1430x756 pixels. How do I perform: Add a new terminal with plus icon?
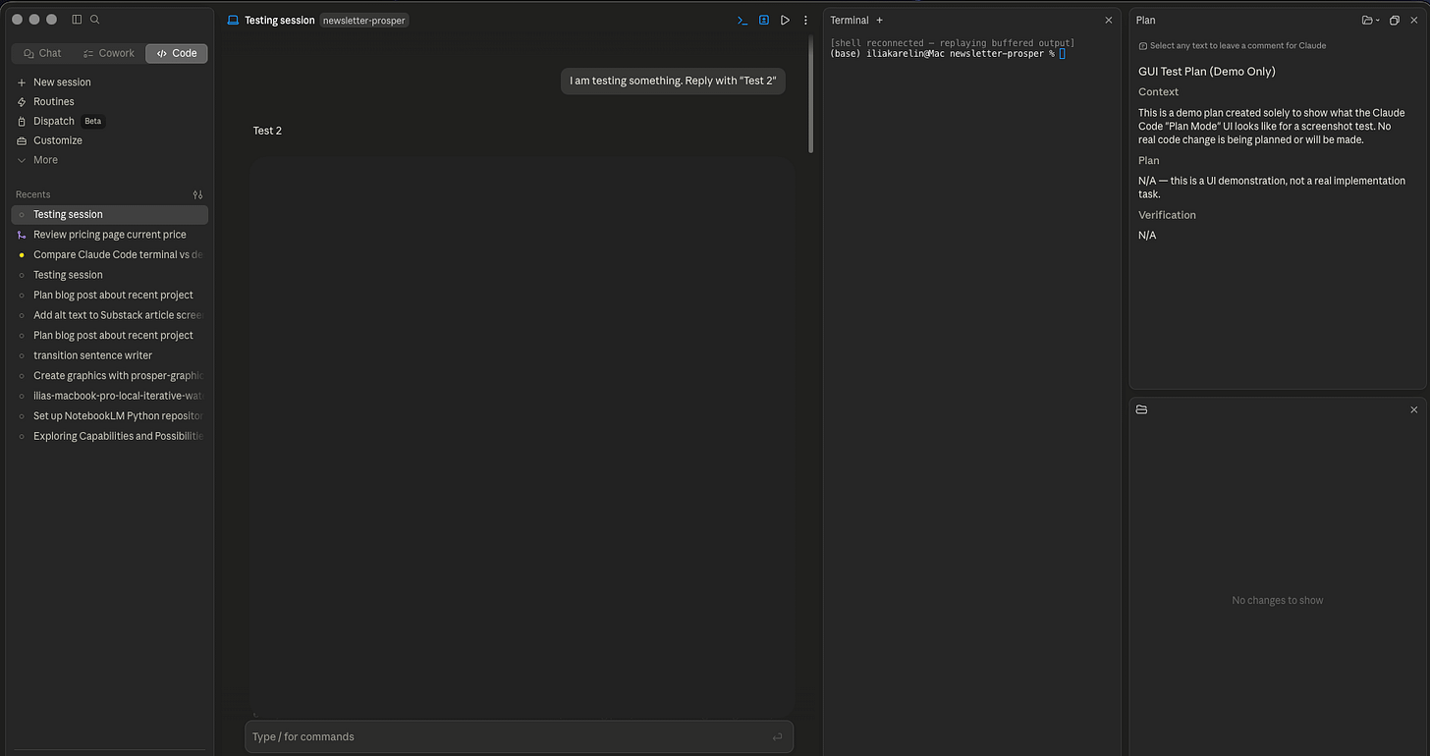pos(879,20)
